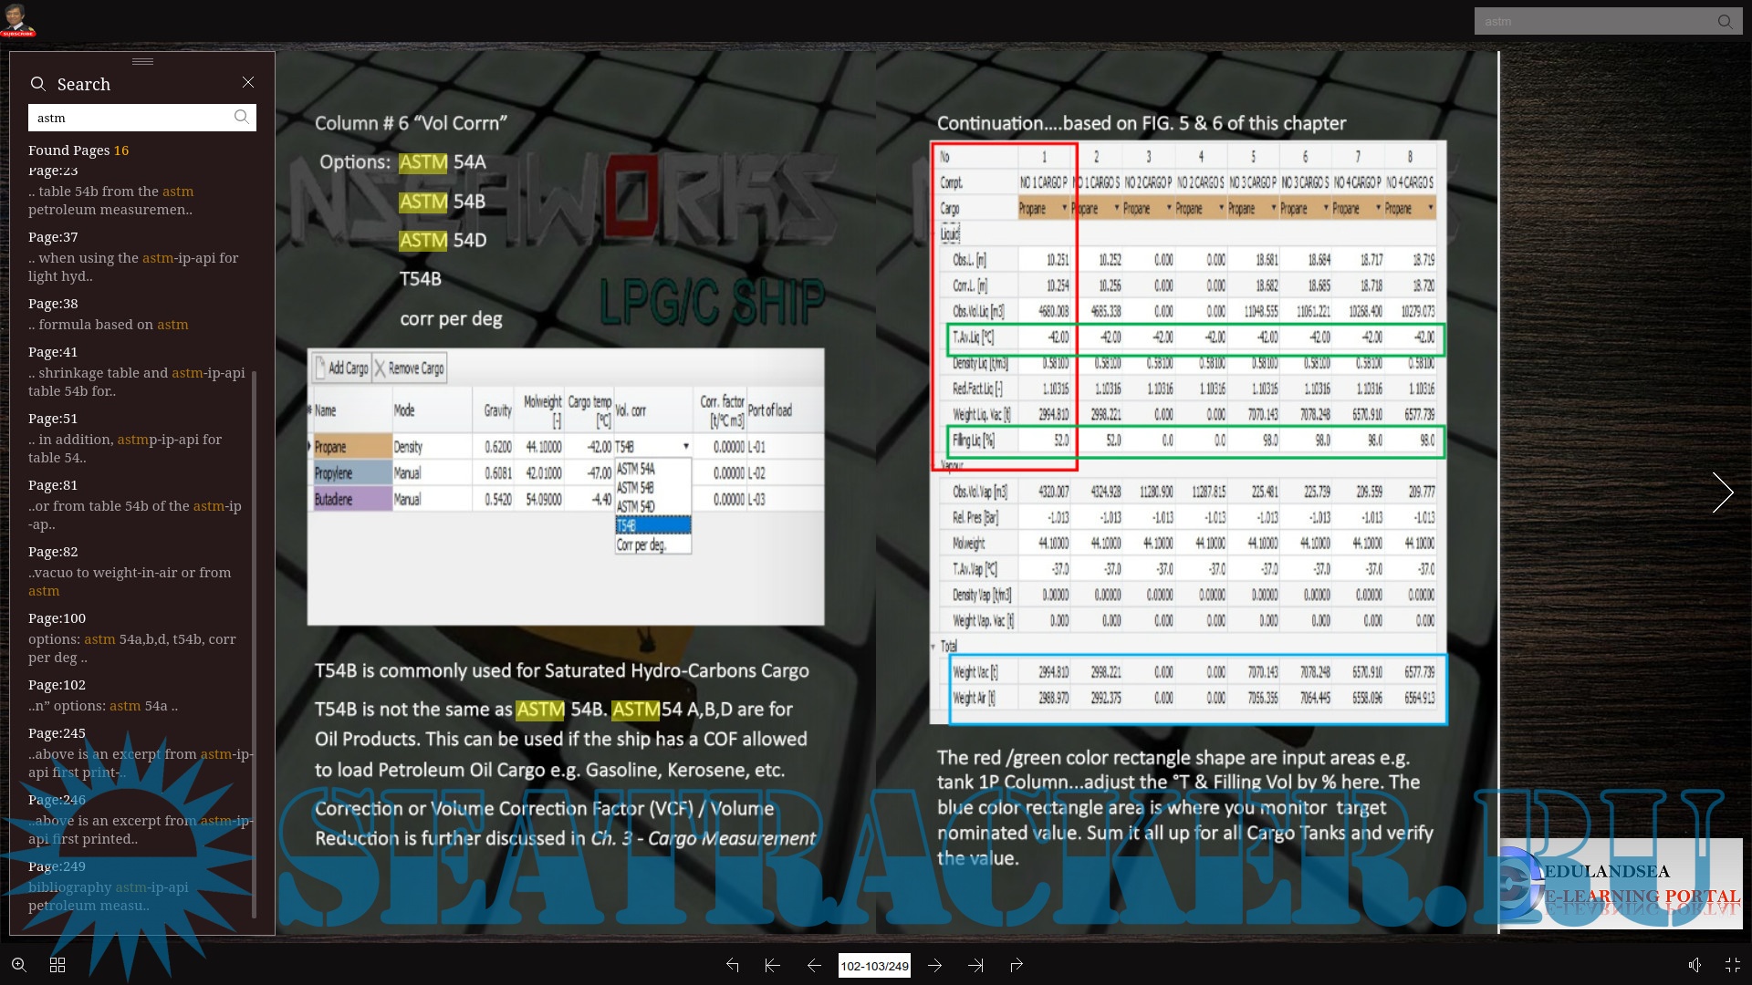Jump to the last page
The width and height of the screenshot is (1752, 985).
click(975, 965)
